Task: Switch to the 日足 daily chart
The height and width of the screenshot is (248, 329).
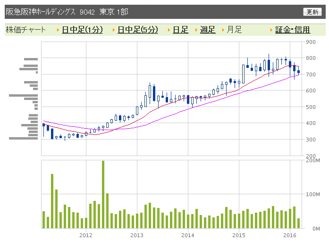Action: coord(180,30)
